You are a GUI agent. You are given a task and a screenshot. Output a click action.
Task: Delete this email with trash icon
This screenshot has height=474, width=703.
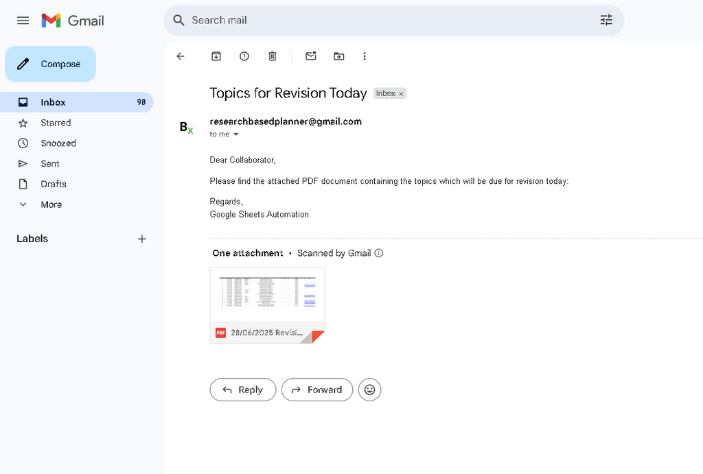click(272, 56)
